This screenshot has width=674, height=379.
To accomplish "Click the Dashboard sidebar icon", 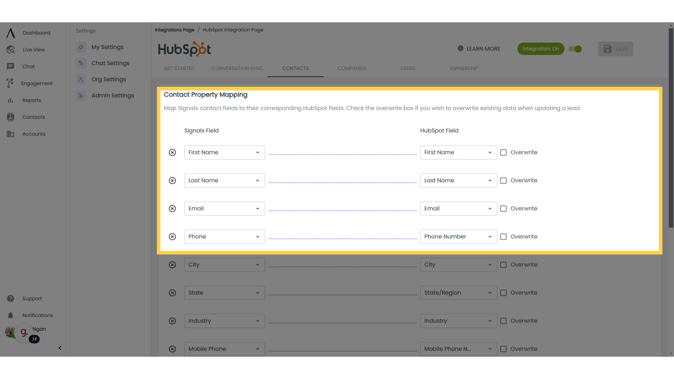I will pyautogui.click(x=10, y=32).
